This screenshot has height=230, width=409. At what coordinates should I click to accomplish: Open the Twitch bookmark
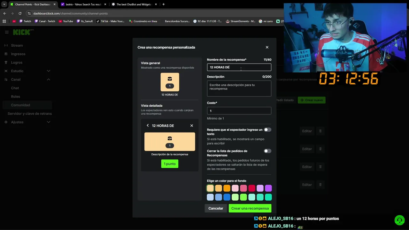(25, 21)
